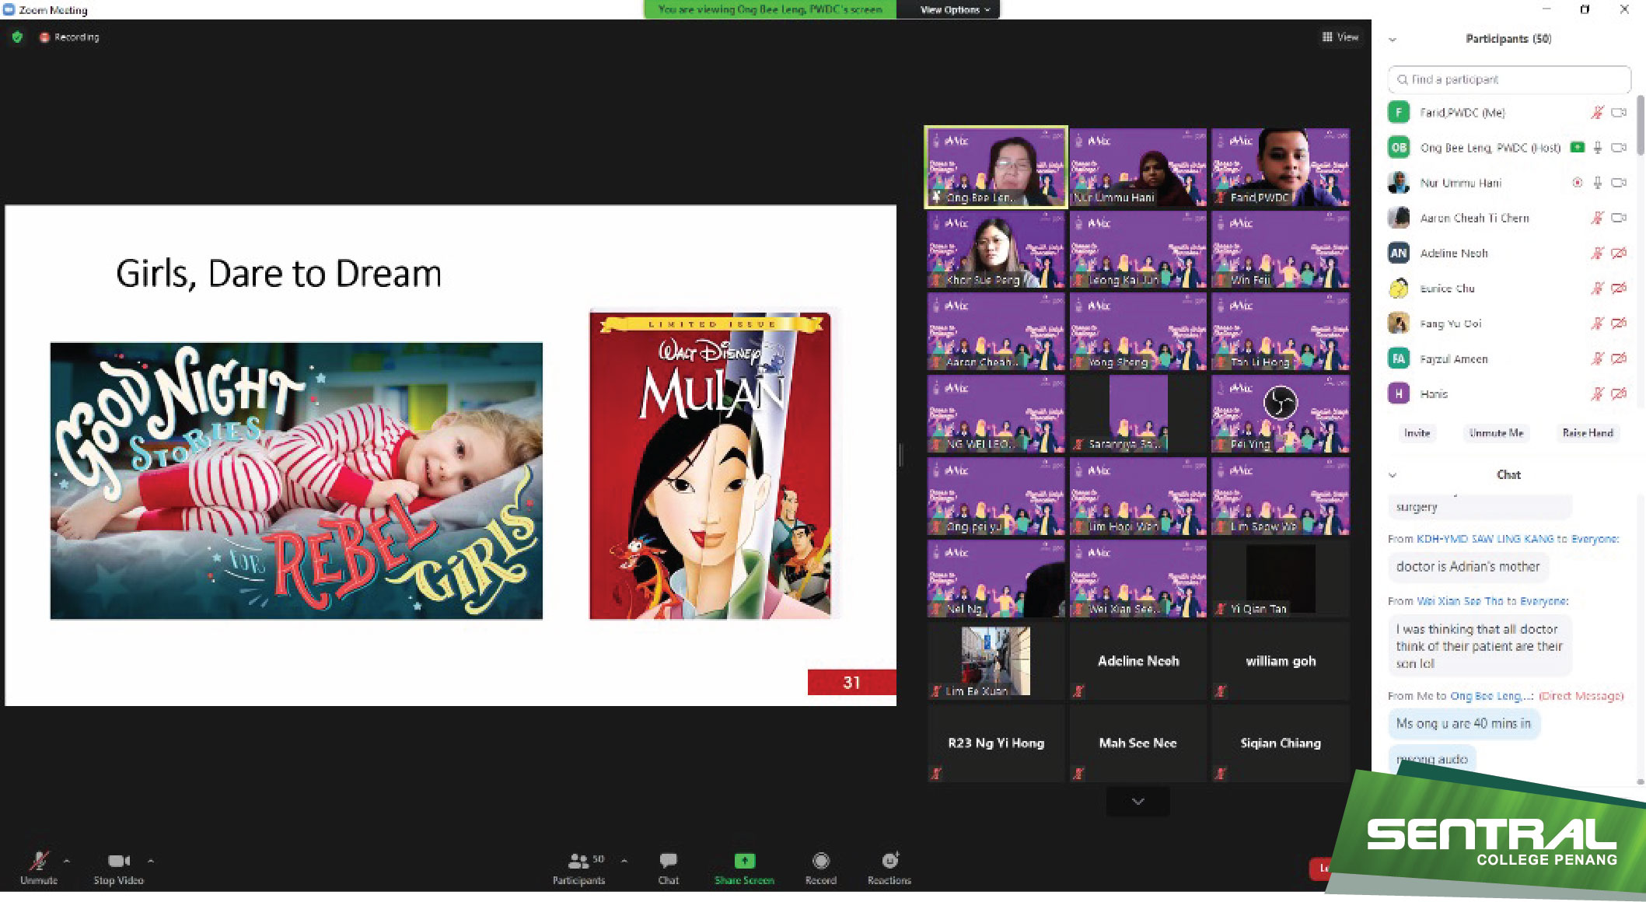This screenshot has height=902, width=1646.
Task: Click Ong Bee Leng green screen-share indicator
Action: (x=1577, y=147)
